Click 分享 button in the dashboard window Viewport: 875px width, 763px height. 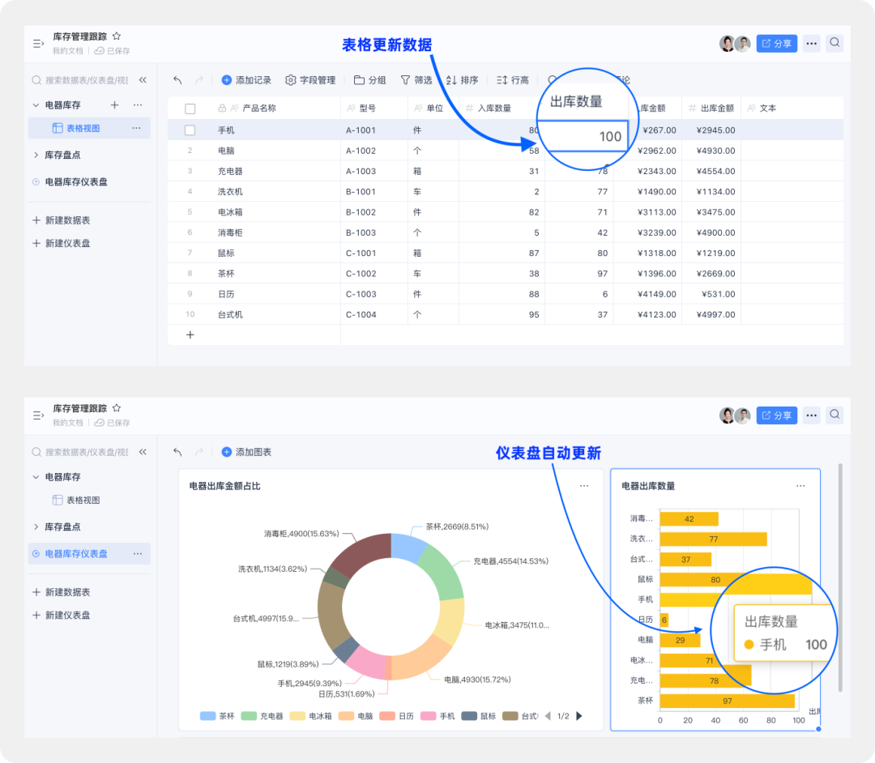pos(776,416)
